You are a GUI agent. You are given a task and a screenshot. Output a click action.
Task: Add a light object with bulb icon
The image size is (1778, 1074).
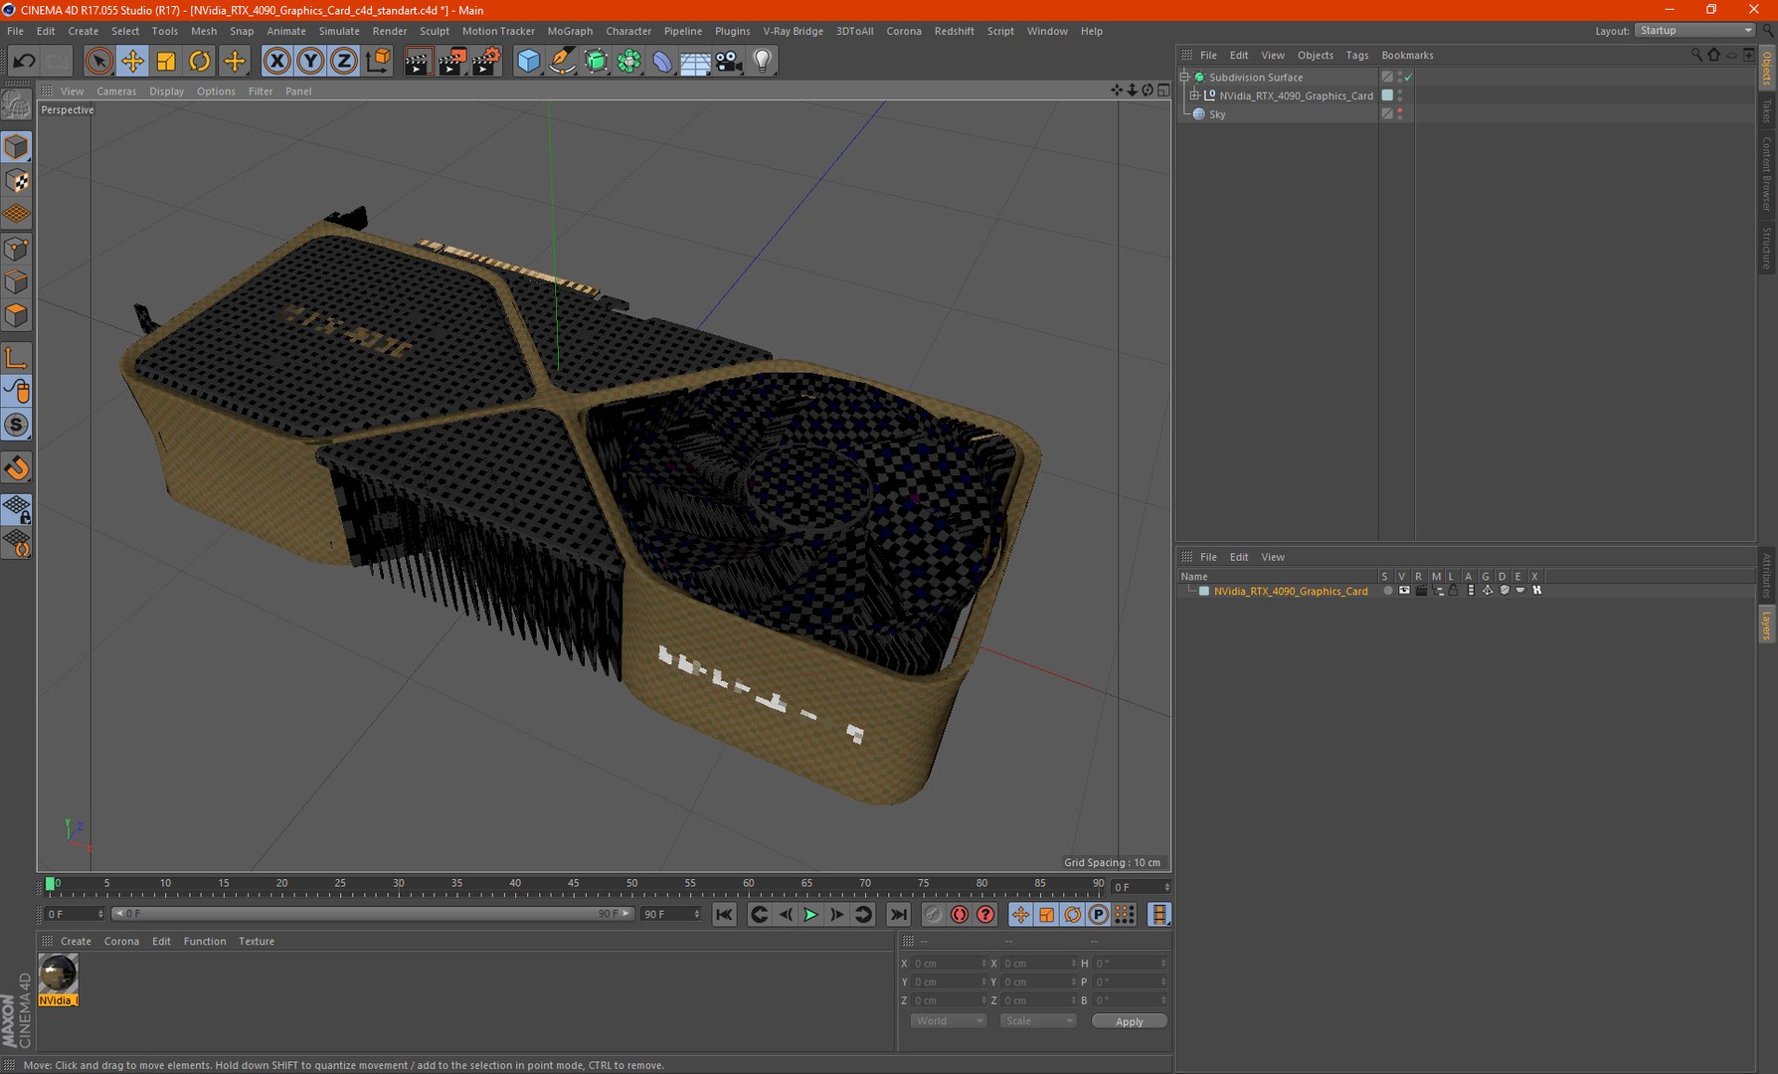pos(762,62)
